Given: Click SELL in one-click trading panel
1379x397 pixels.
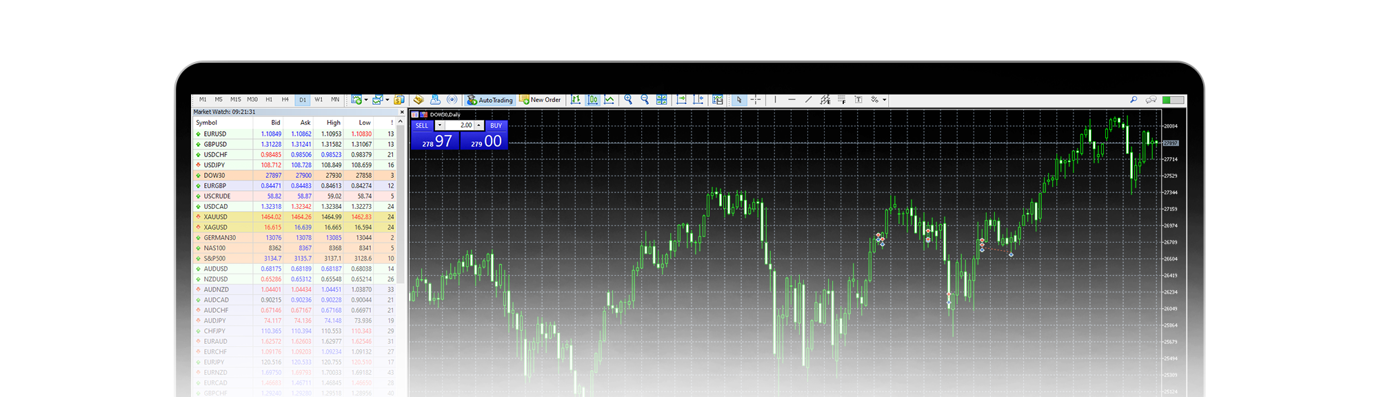Looking at the screenshot, I should pyautogui.click(x=422, y=125).
